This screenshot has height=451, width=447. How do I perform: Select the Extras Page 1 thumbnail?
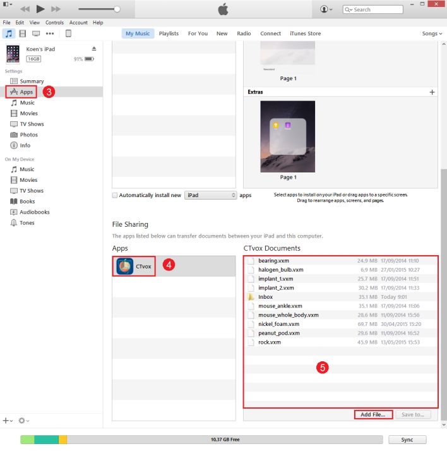[288, 136]
